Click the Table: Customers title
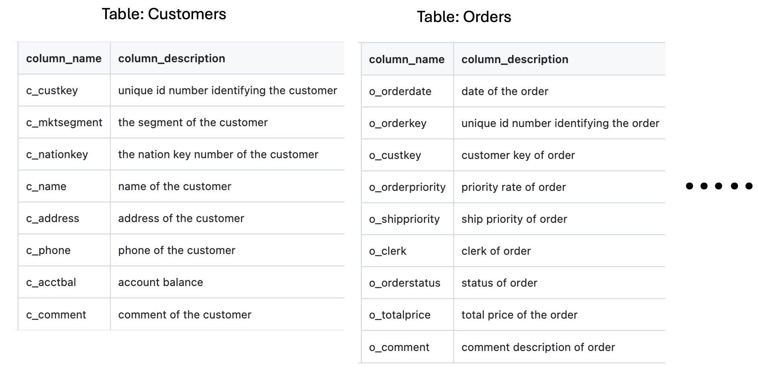Image resolution: width=758 pixels, height=372 pixels. point(164,14)
